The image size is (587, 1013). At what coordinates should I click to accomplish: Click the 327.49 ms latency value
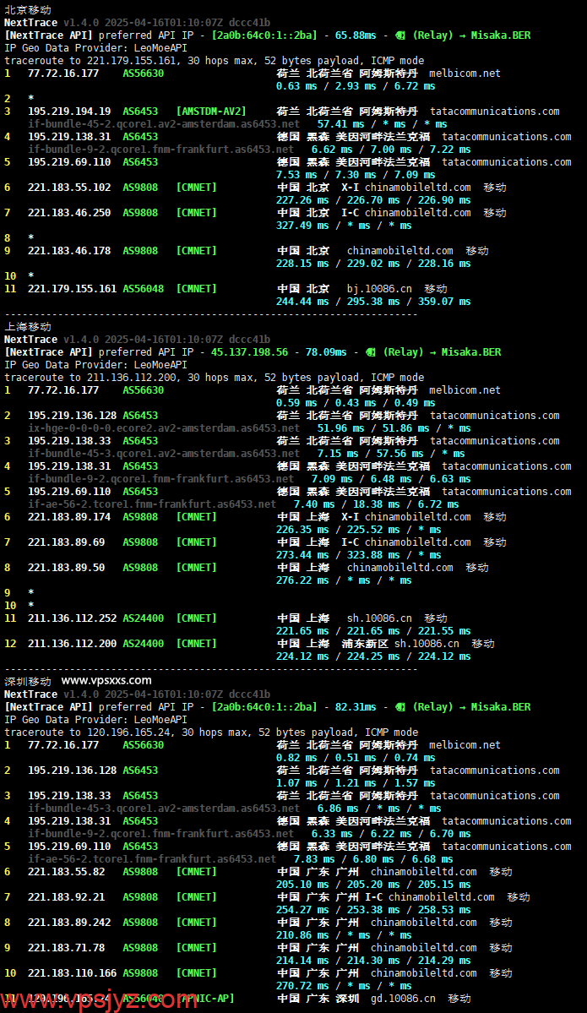(x=303, y=226)
